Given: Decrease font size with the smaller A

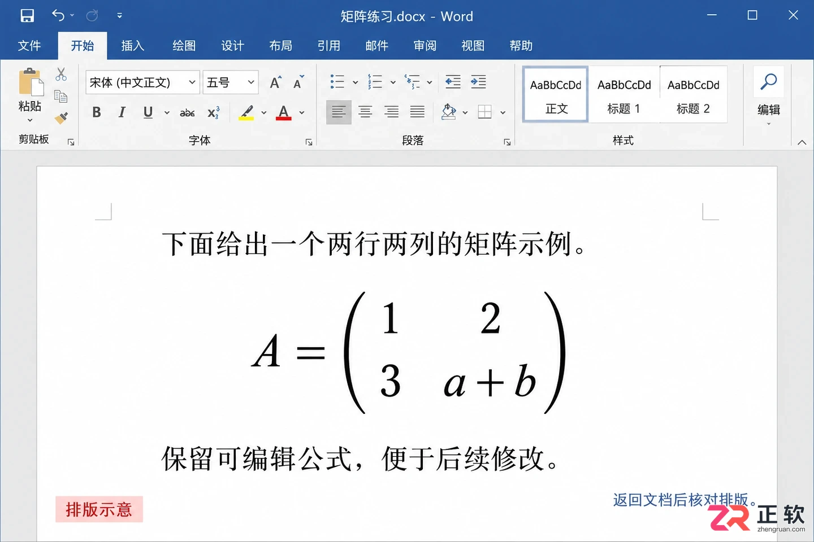Looking at the screenshot, I should point(298,82).
